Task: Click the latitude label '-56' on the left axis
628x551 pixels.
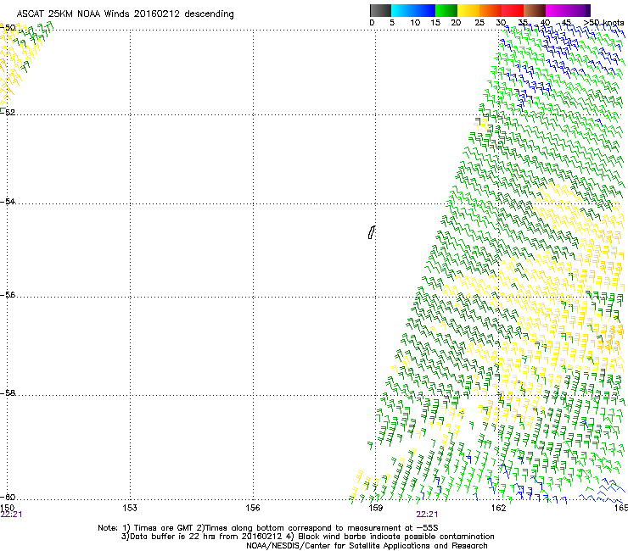Action: coord(8,295)
